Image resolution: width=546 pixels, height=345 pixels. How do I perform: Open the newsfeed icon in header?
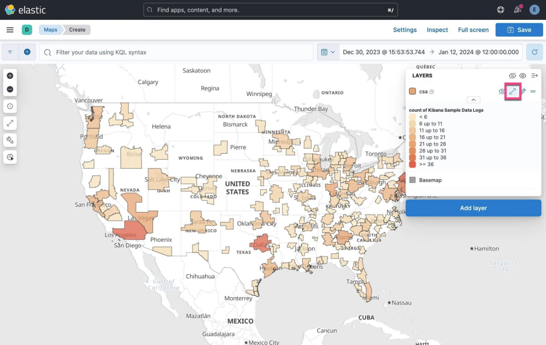click(517, 10)
